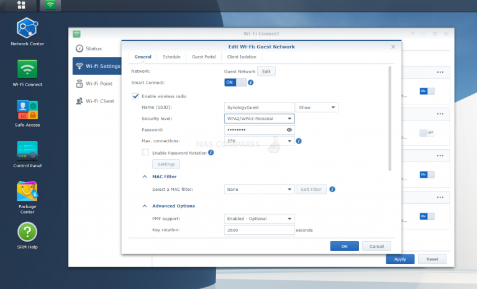Switch to the General tab
477x289 pixels.
(x=143, y=57)
